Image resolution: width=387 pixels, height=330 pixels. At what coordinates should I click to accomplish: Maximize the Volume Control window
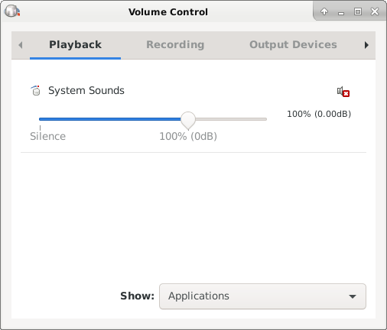click(x=358, y=11)
